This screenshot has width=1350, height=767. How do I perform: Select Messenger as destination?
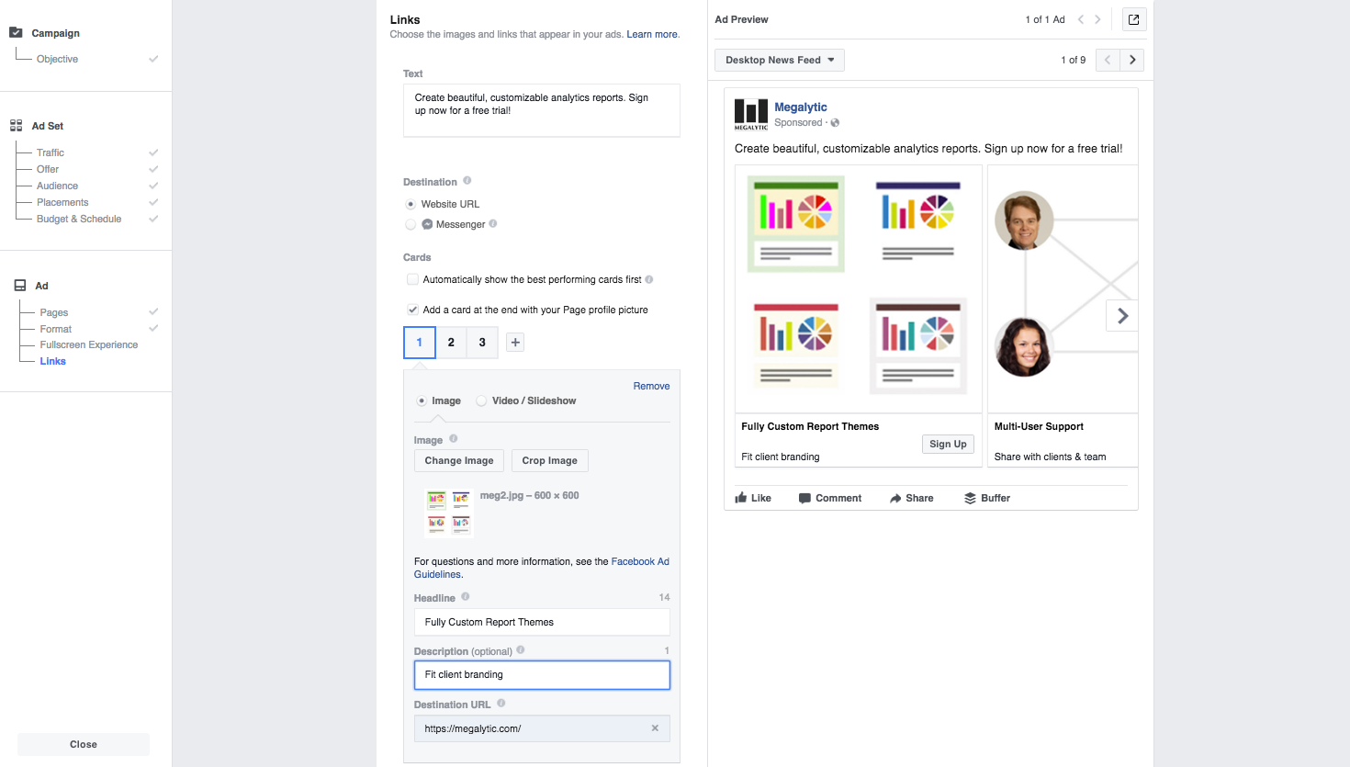click(411, 224)
